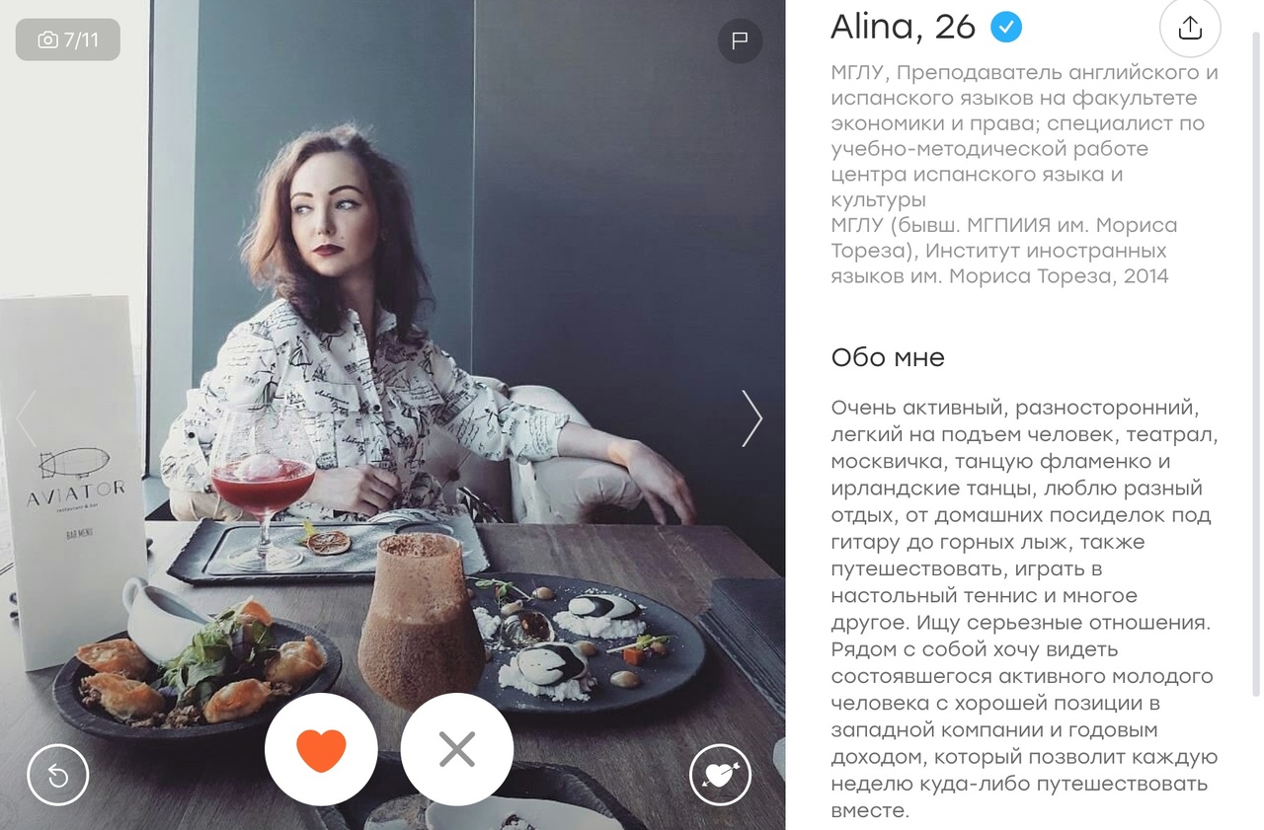Go to the next photo using the right chevron

[x=751, y=418]
